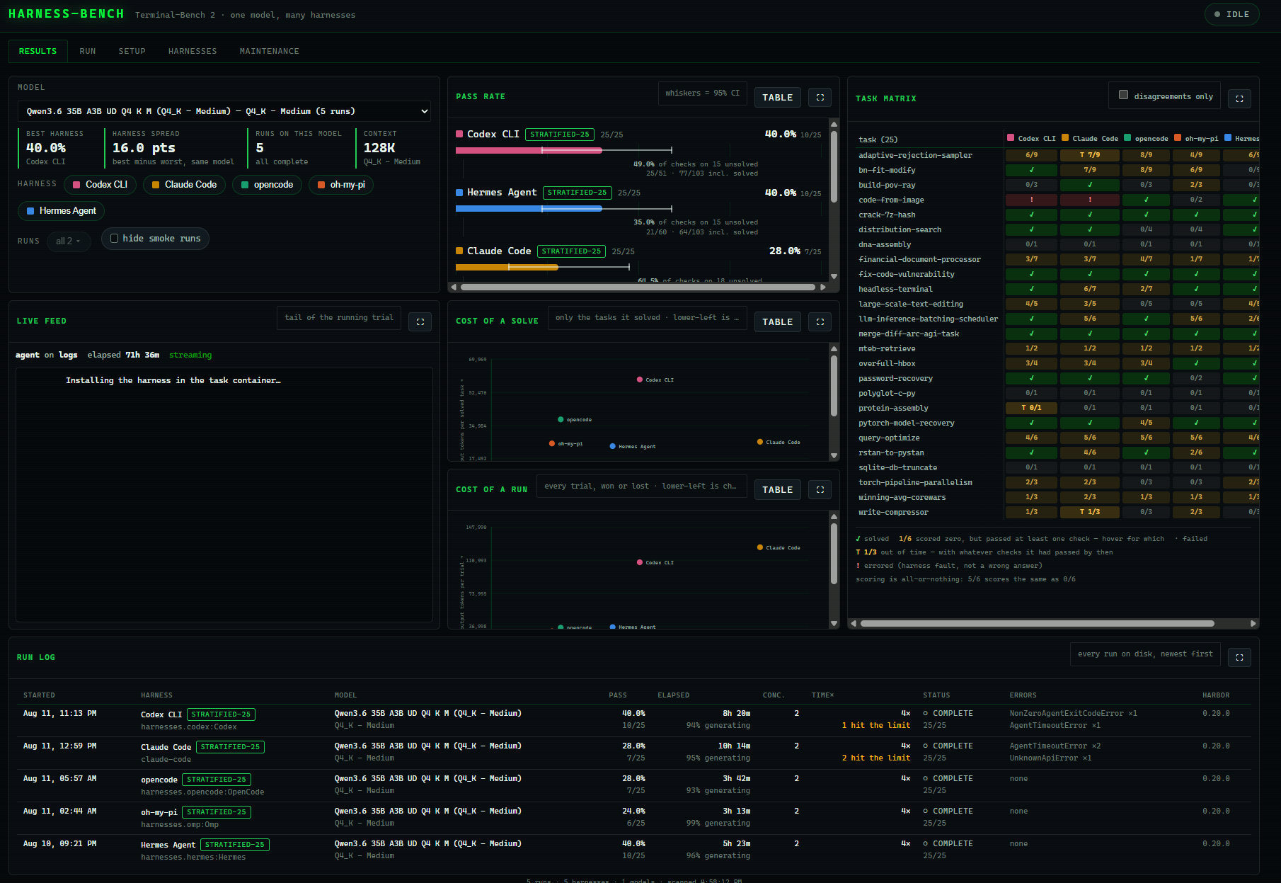Open the Maintenance tab
The image size is (1281, 883).
269,51
